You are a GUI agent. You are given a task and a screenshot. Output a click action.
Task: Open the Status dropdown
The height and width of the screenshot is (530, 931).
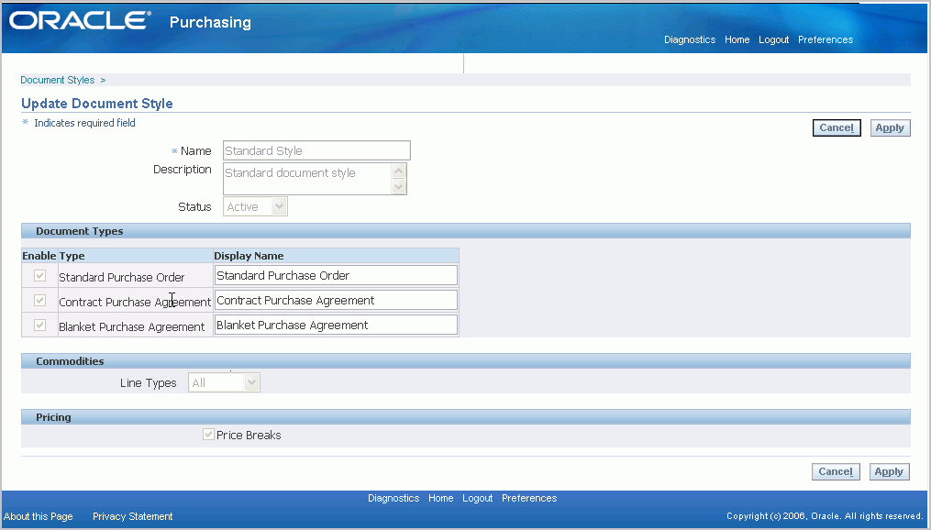(255, 206)
